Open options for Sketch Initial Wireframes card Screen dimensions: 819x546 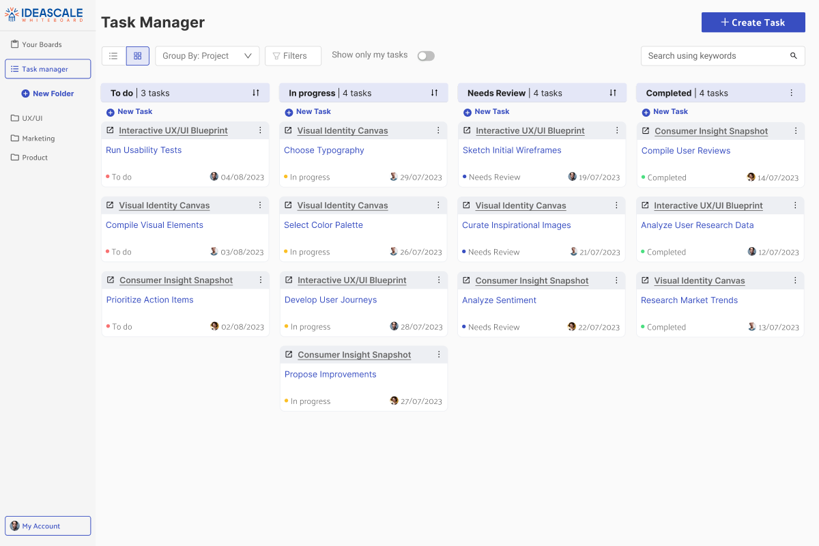(617, 130)
